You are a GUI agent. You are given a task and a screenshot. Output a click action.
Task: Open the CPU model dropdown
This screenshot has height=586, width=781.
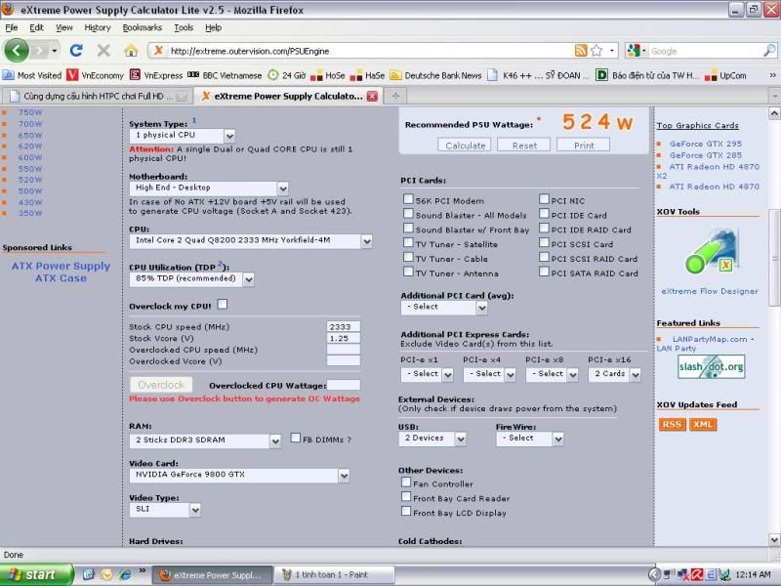coord(251,240)
